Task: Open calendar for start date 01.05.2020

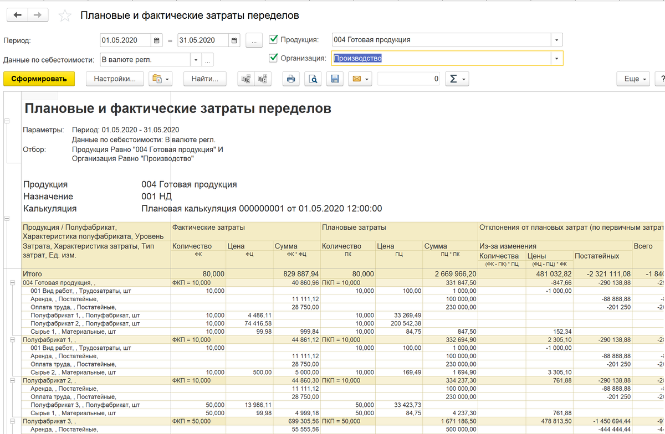Action: click(157, 40)
